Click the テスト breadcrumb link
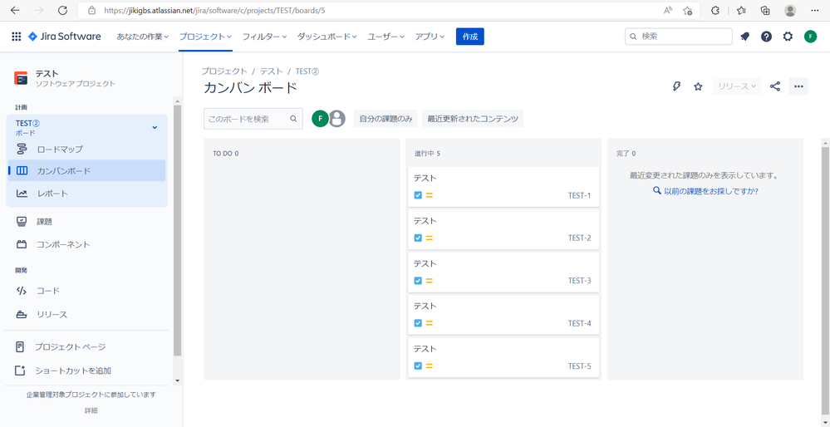This screenshot has width=830, height=427. click(x=271, y=71)
